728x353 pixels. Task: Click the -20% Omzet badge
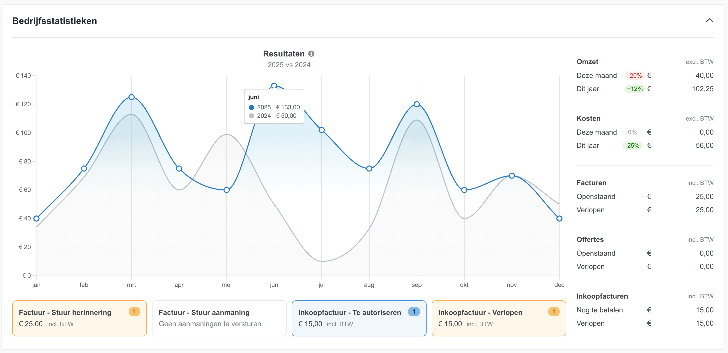(x=635, y=76)
